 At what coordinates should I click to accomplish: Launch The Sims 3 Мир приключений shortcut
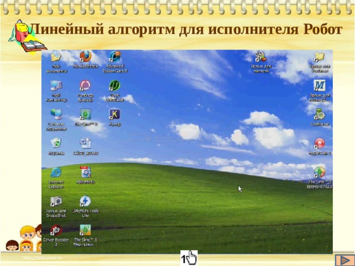tap(85, 230)
